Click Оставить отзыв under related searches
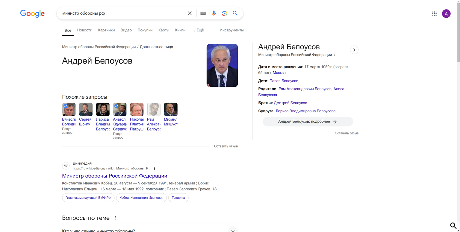Viewport: 460px width, 232px height. tap(226, 146)
